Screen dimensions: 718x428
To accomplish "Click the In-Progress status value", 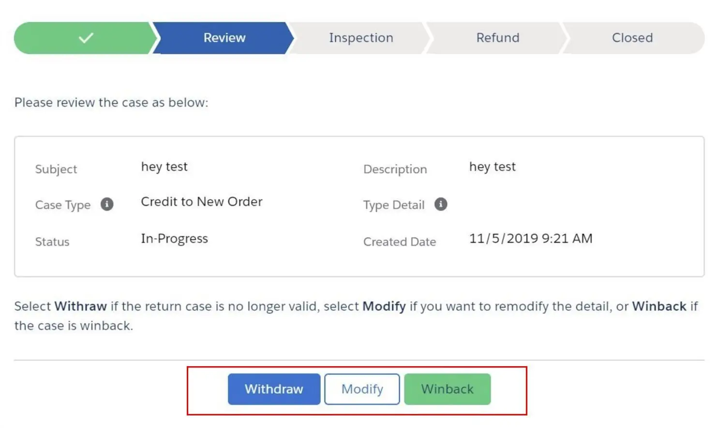I will click(175, 239).
